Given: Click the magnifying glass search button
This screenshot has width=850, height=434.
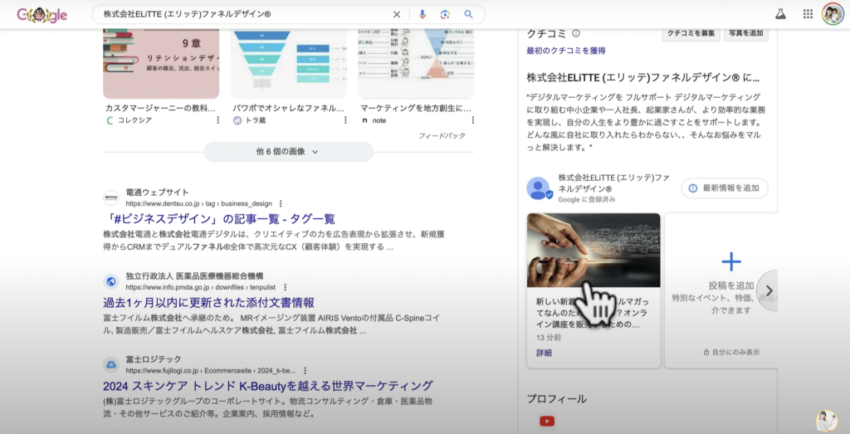Looking at the screenshot, I should click(x=468, y=14).
